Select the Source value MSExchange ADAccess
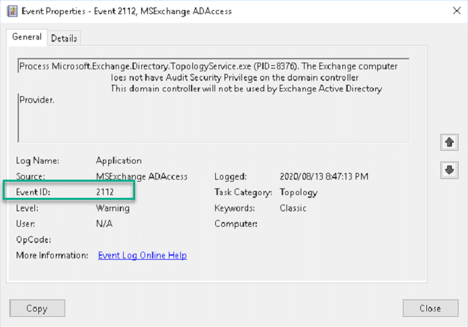The image size is (468, 327). coord(142,176)
